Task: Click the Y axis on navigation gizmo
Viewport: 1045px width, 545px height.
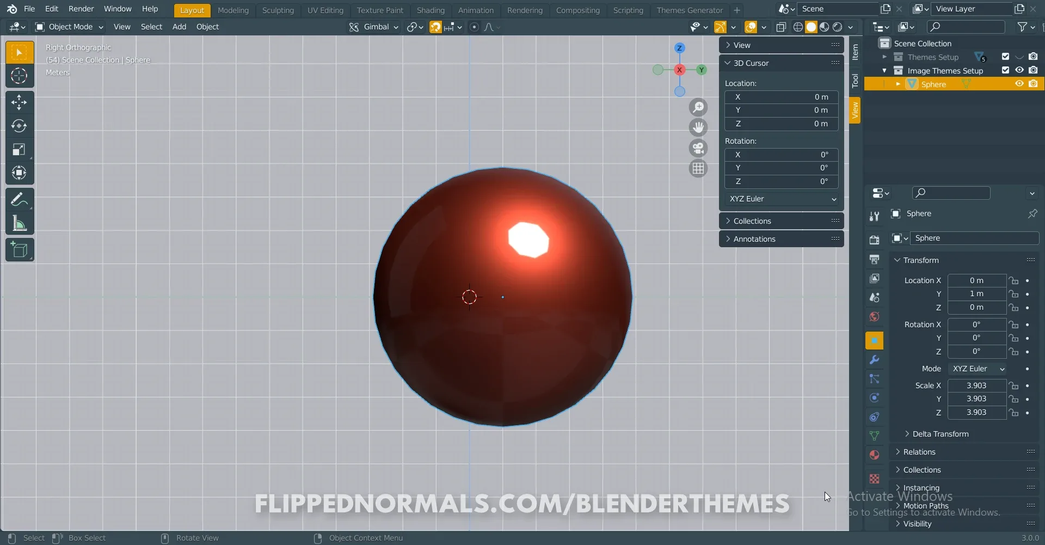Action: 702,70
